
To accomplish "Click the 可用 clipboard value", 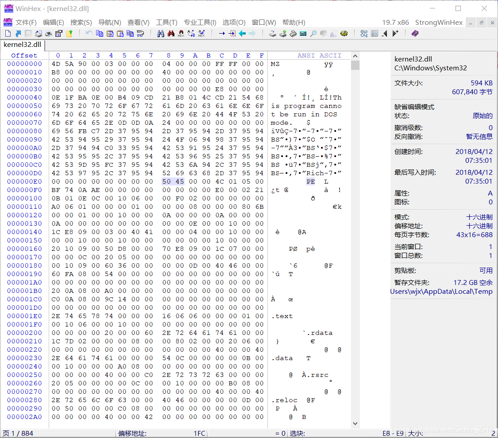I will 486,270.
